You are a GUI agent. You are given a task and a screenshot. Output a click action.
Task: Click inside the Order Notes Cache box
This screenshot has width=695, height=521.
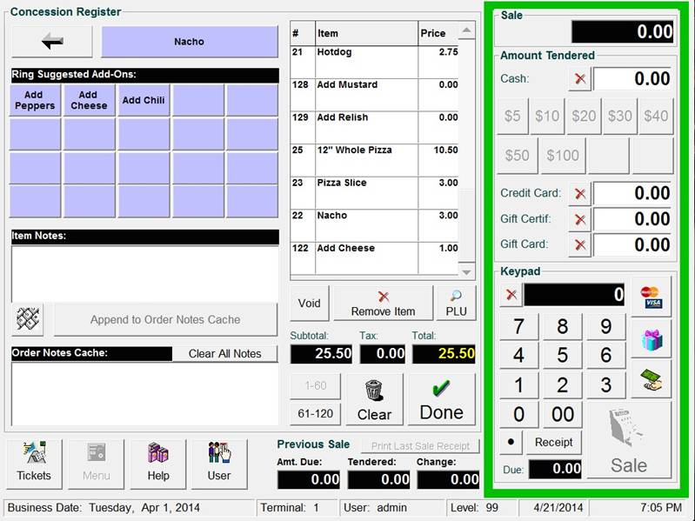[145, 394]
